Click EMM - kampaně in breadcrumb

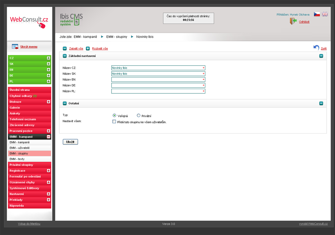point(85,37)
